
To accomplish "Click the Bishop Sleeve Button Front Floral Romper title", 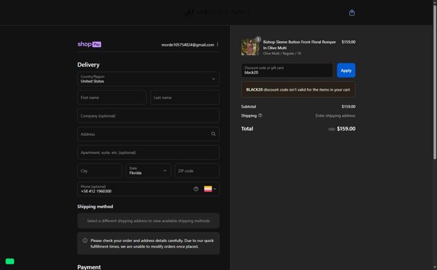I will pyautogui.click(x=299, y=45).
